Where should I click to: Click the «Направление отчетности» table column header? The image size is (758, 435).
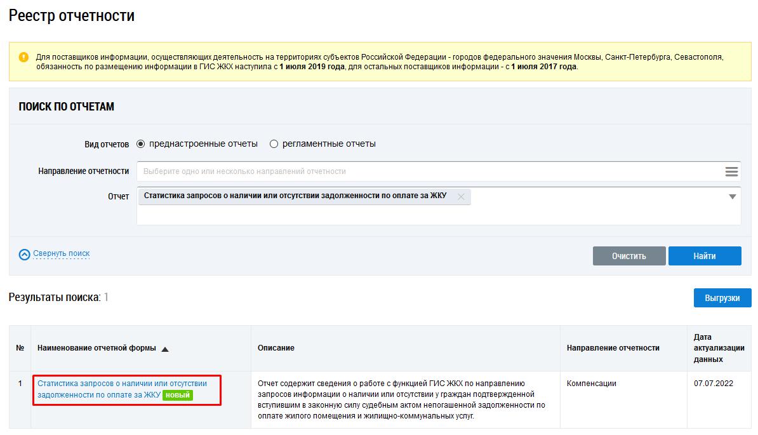click(613, 348)
